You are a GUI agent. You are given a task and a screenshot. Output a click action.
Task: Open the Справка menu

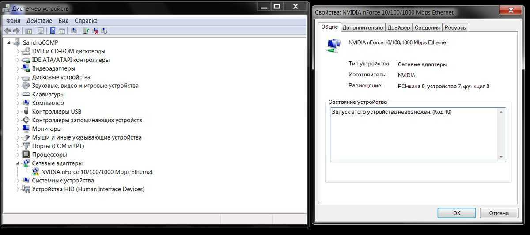(86, 21)
